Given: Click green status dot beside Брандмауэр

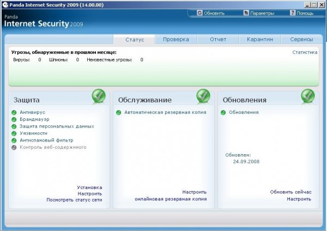Looking at the screenshot, I should tap(14, 120).
